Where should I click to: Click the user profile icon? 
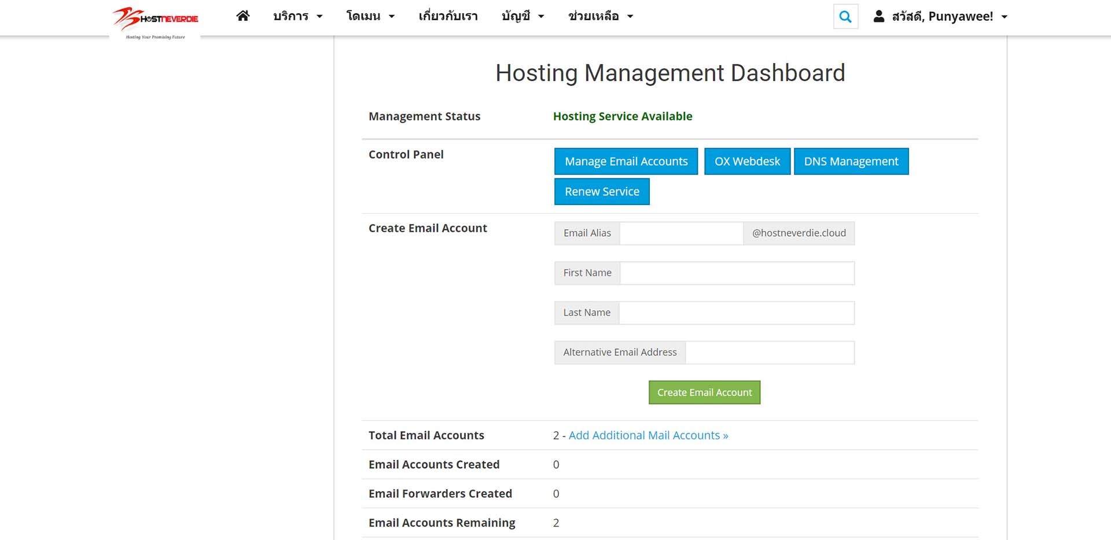pyautogui.click(x=878, y=16)
